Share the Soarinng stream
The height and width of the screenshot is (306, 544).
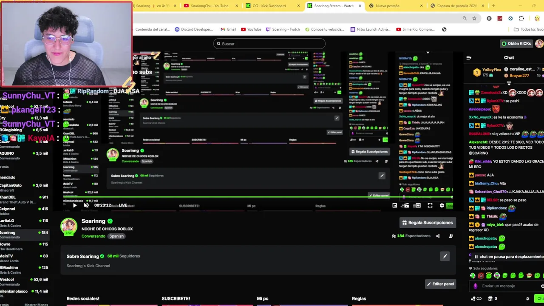pyautogui.click(x=438, y=236)
